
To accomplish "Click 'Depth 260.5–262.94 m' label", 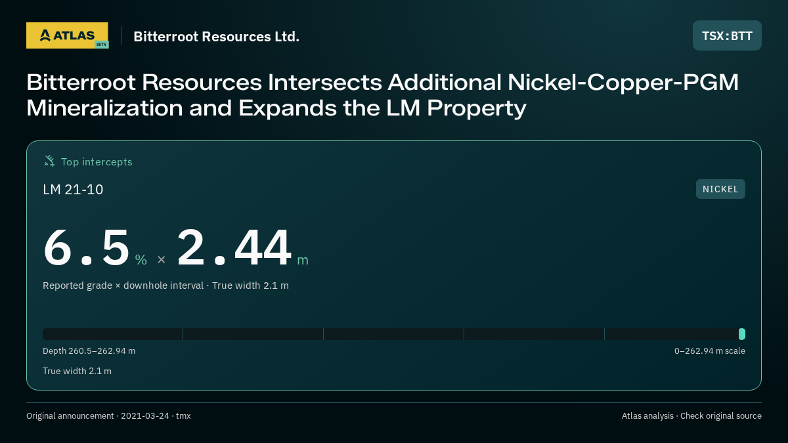I will click(89, 351).
